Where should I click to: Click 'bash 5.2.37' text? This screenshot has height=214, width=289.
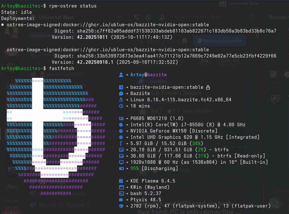[146, 193]
